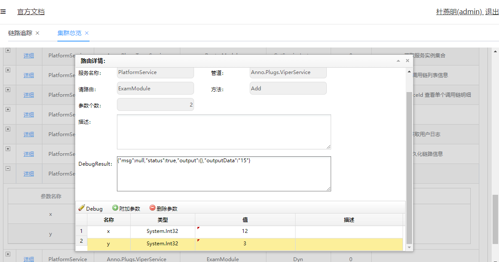
Task: Click the 名称 column header in the dialog grid
Action: [108, 220]
